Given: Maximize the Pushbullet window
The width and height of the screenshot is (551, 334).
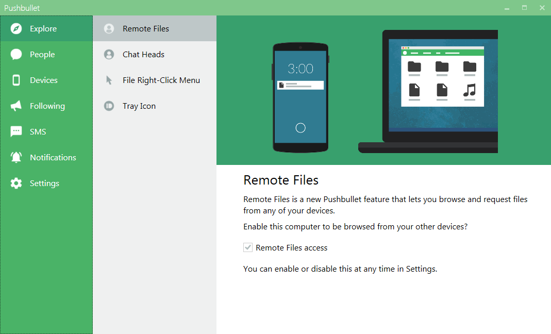Looking at the screenshot, I should (524, 8).
